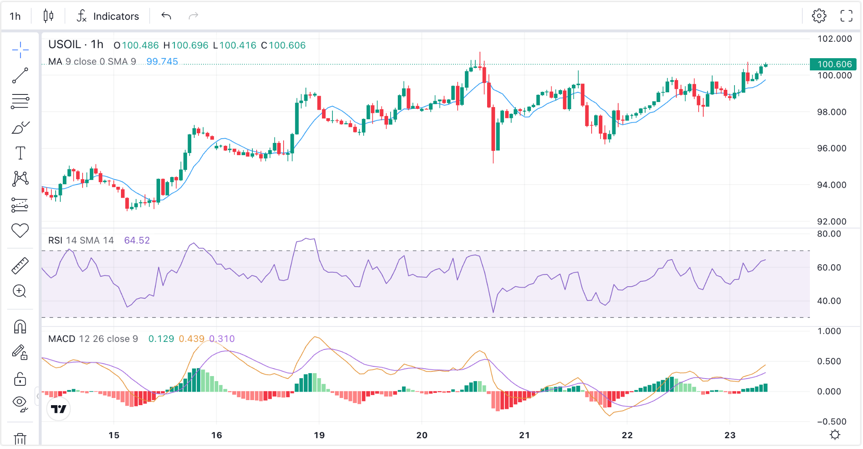The width and height of the screenshot is (863, 449).
Task: Open the candlestick chart style menu
Action: (48, 16)
